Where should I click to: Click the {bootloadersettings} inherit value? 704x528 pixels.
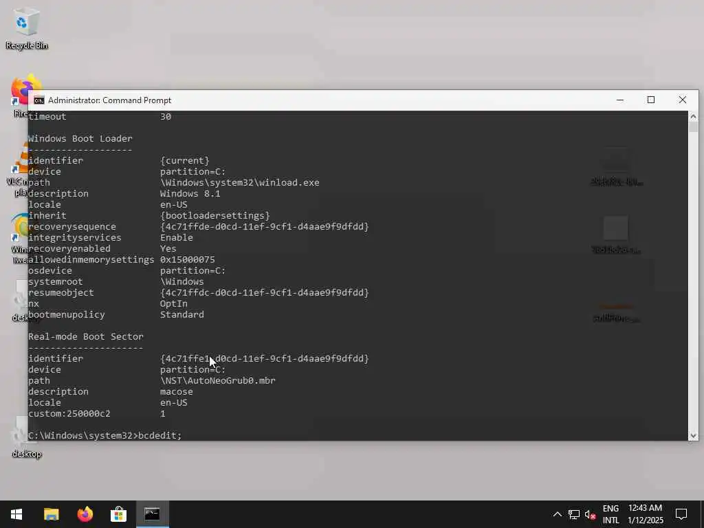click(214, 215)
